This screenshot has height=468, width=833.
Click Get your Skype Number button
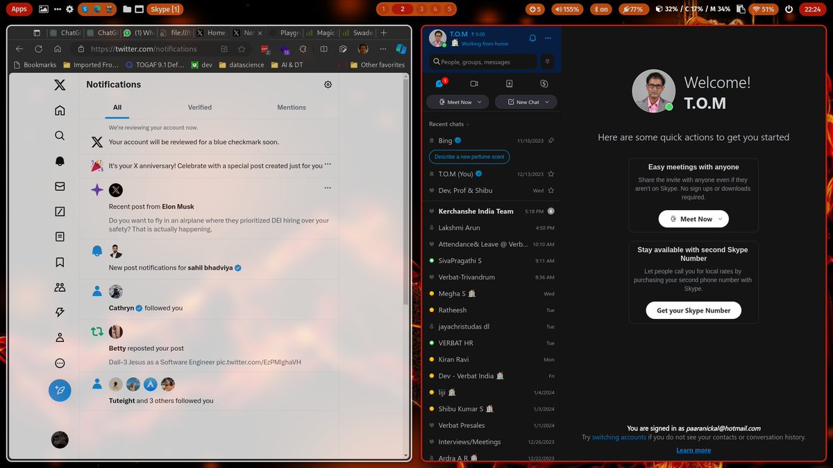pos(693,311)
